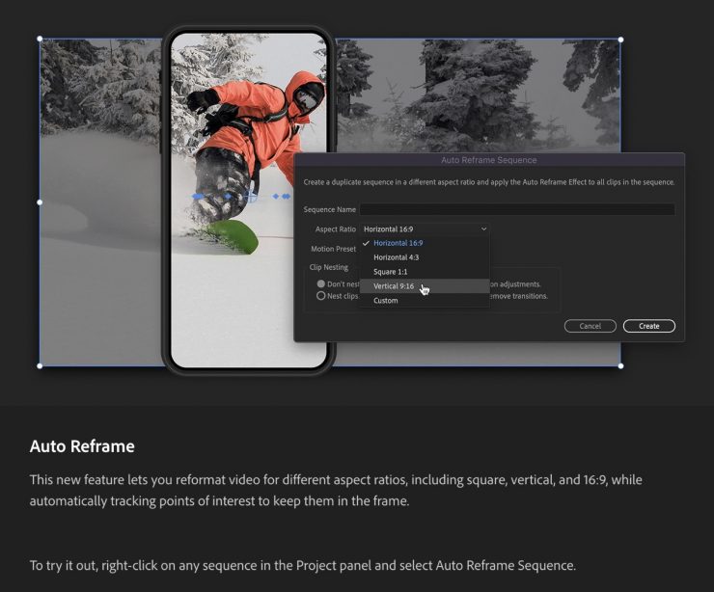Screen dimensions: 714x592
Task: Pick Square 1:1 in the aspect ratio list
Action: click(x=391, y=272)
